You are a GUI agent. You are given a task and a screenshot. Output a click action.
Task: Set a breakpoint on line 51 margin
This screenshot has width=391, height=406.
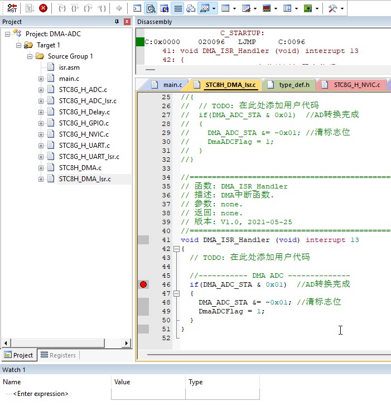pyautogui.click(x=143, y=329)
